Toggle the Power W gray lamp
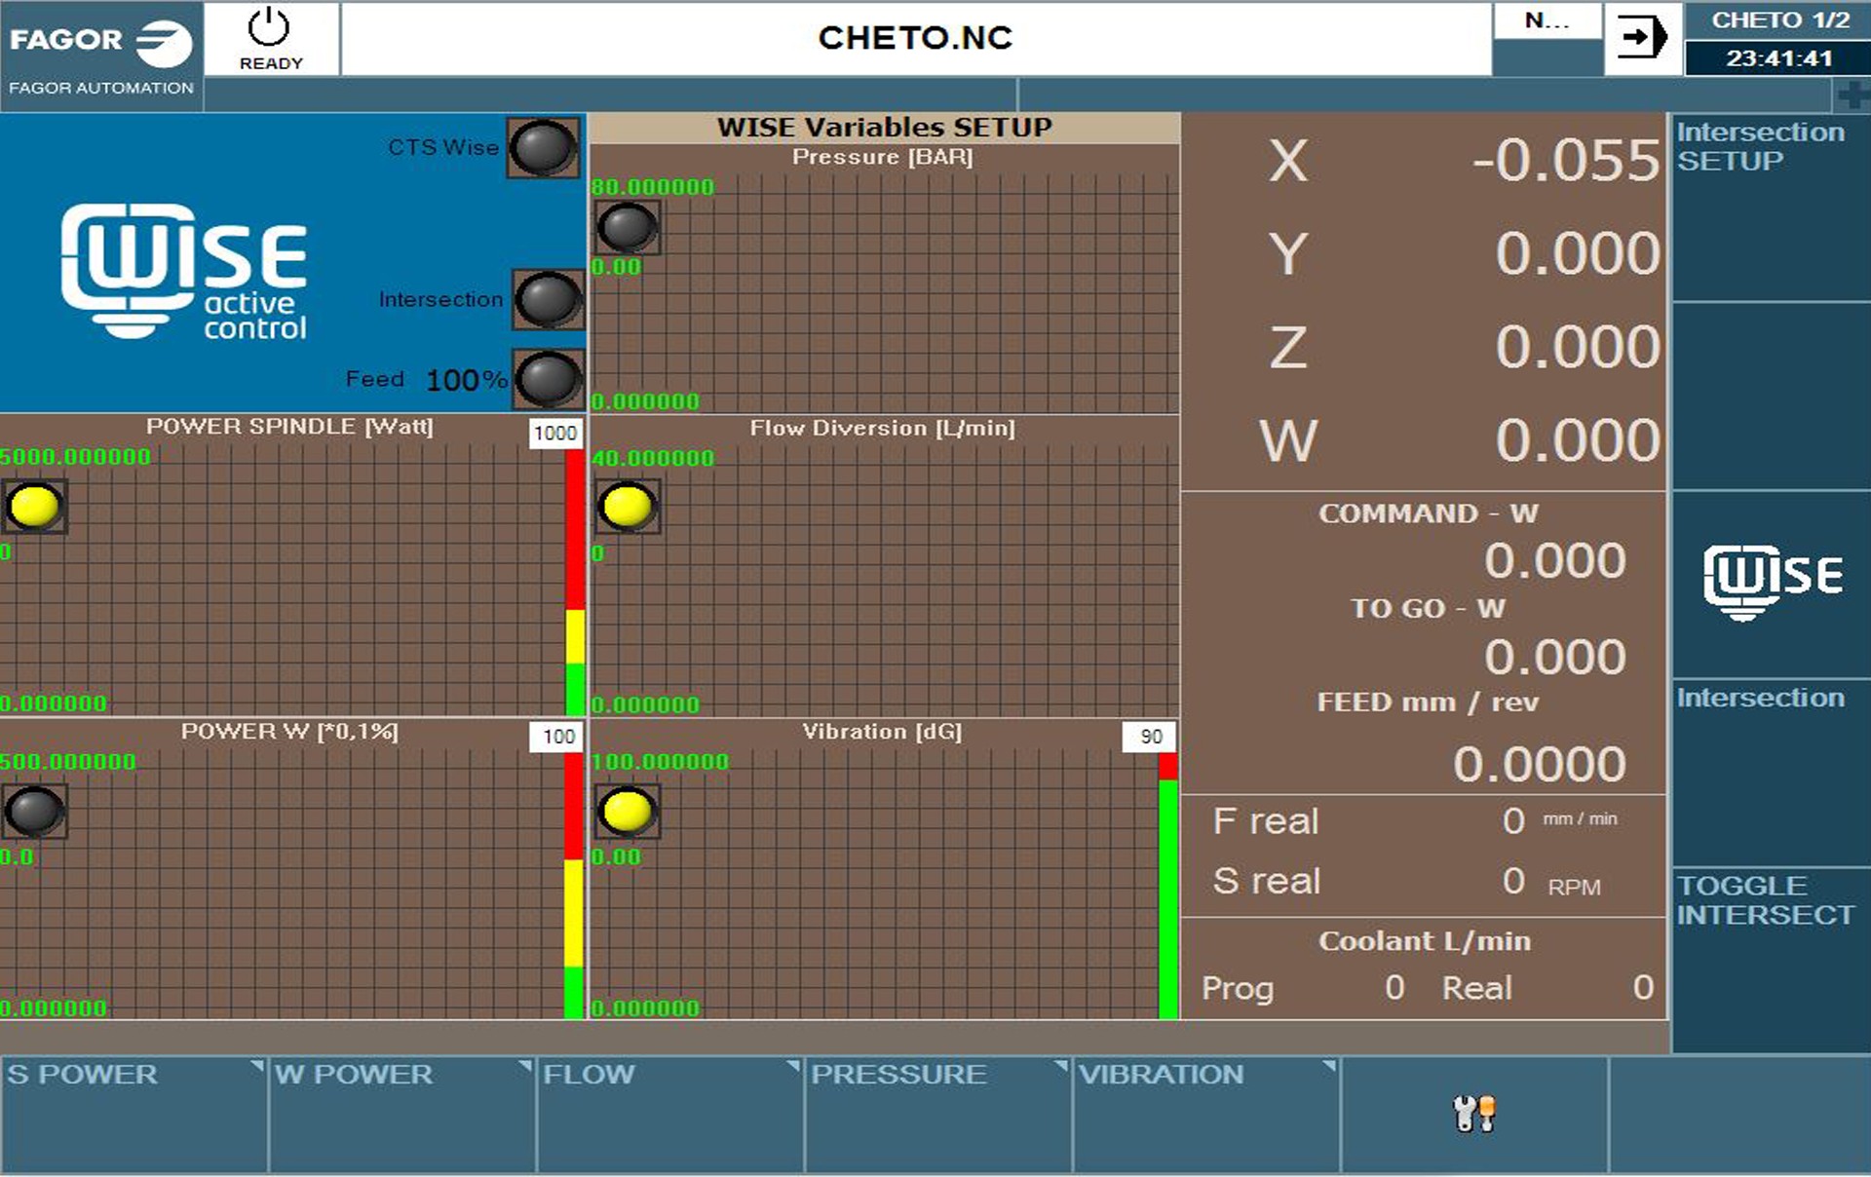This screenshot has width=1871, height=1177. point(34,811)
